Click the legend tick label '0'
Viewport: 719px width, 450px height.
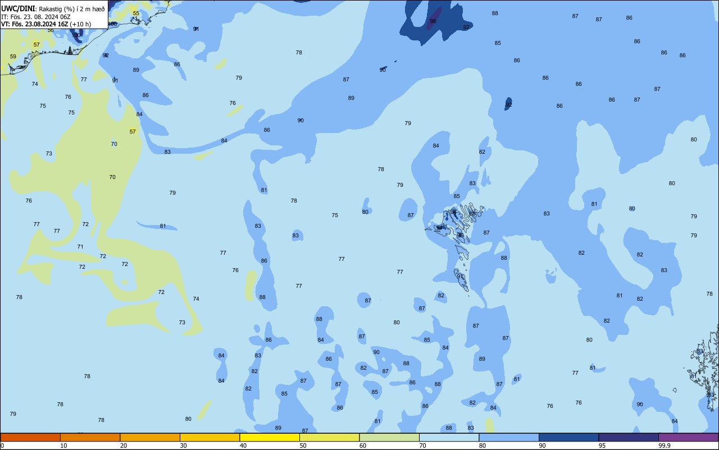point(2,446)
